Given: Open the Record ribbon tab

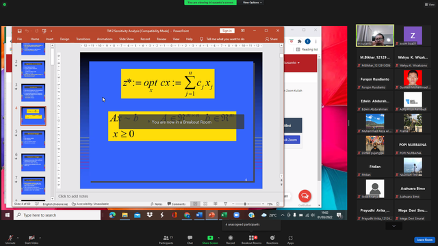Looking at the screenshot, I should pyautogui.click(x=145, y=39).
